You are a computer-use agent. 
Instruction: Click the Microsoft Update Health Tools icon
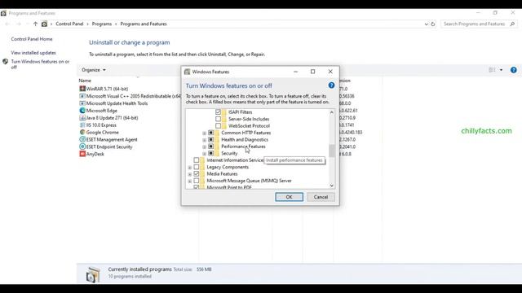coord(82,103)
